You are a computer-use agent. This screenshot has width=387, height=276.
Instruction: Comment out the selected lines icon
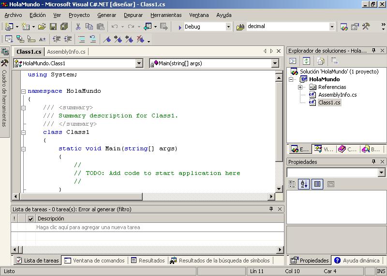81,39
